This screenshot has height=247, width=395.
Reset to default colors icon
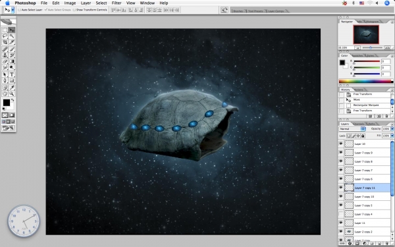coord(4,109)
